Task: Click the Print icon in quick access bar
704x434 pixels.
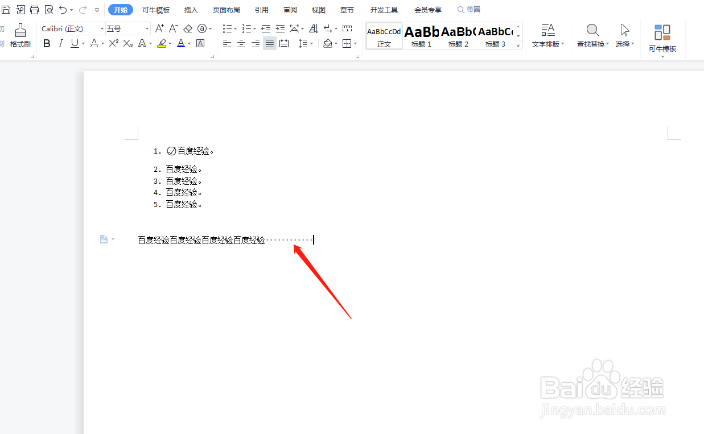Action: (x=34, y=10)
